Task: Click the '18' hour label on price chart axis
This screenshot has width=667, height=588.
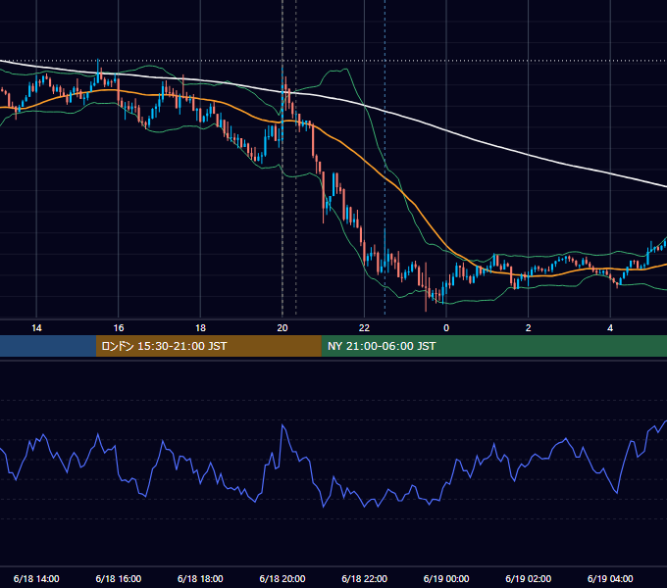Action: click(200, 328)
